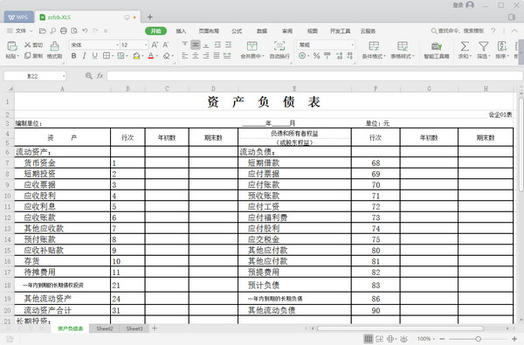Click the Percent style icon

tap(316, 56)
